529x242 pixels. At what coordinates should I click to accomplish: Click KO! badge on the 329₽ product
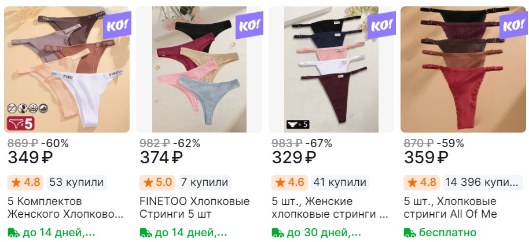click(x=381, y=25)
